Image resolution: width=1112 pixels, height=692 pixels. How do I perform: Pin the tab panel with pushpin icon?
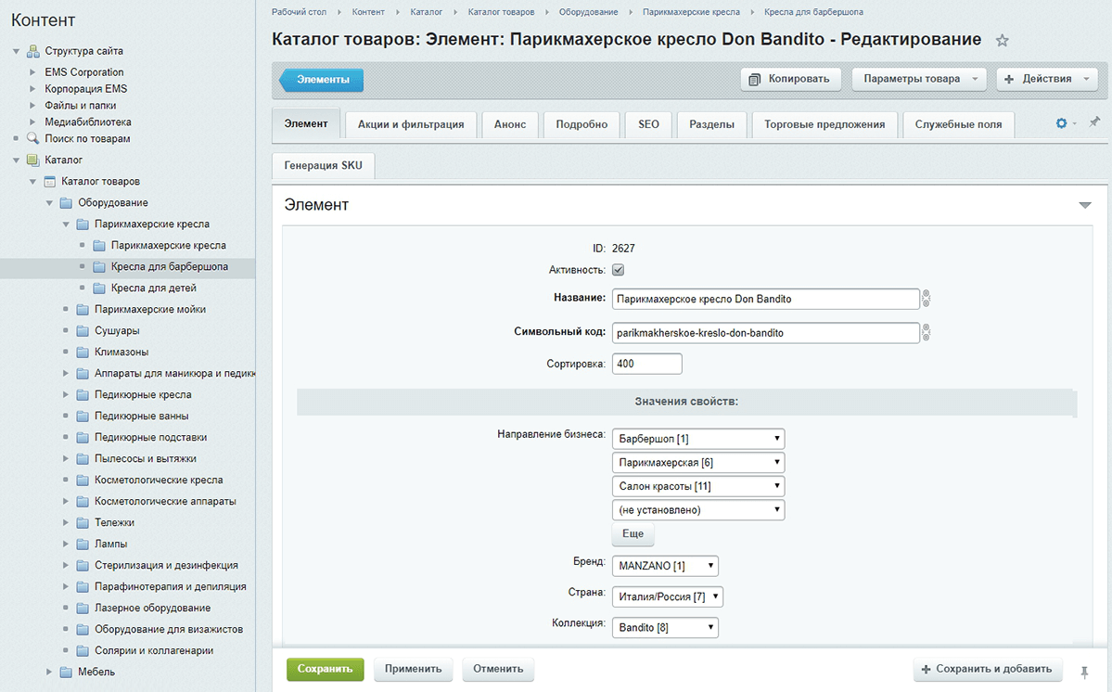(1094, 122)
